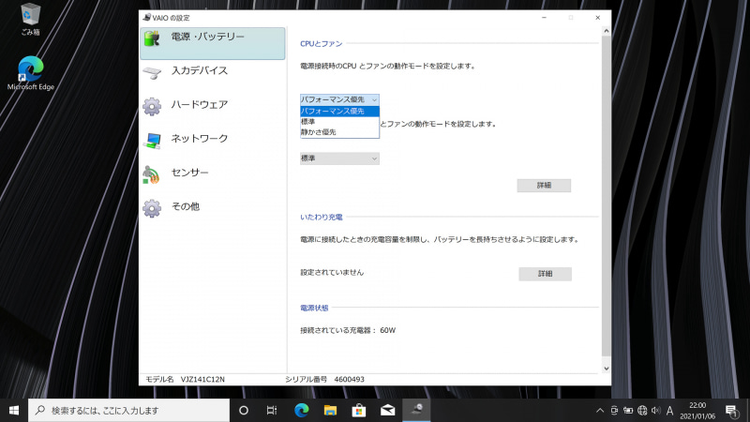Screen dimensions: 750x422
Task: Click the 接続されている充電器: 60W text
Action: [348, 330]
